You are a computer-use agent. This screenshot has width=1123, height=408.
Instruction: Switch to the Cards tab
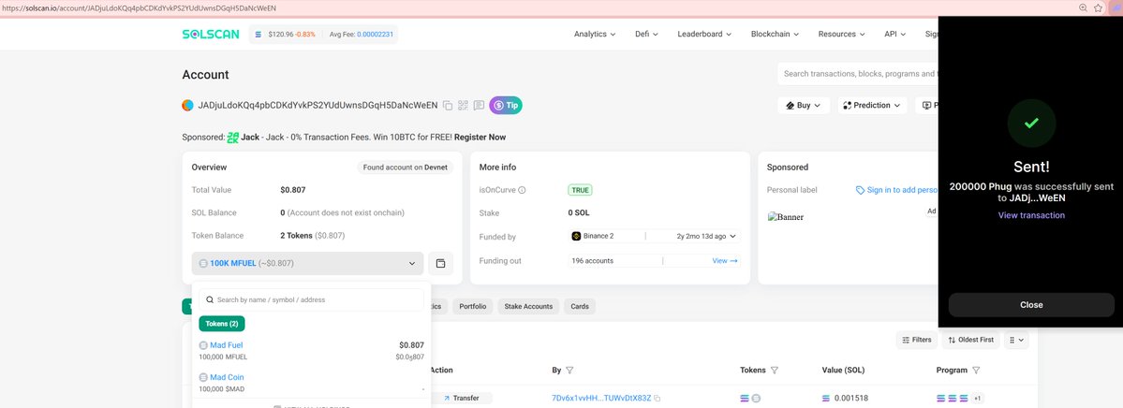[x=580, y=306]
